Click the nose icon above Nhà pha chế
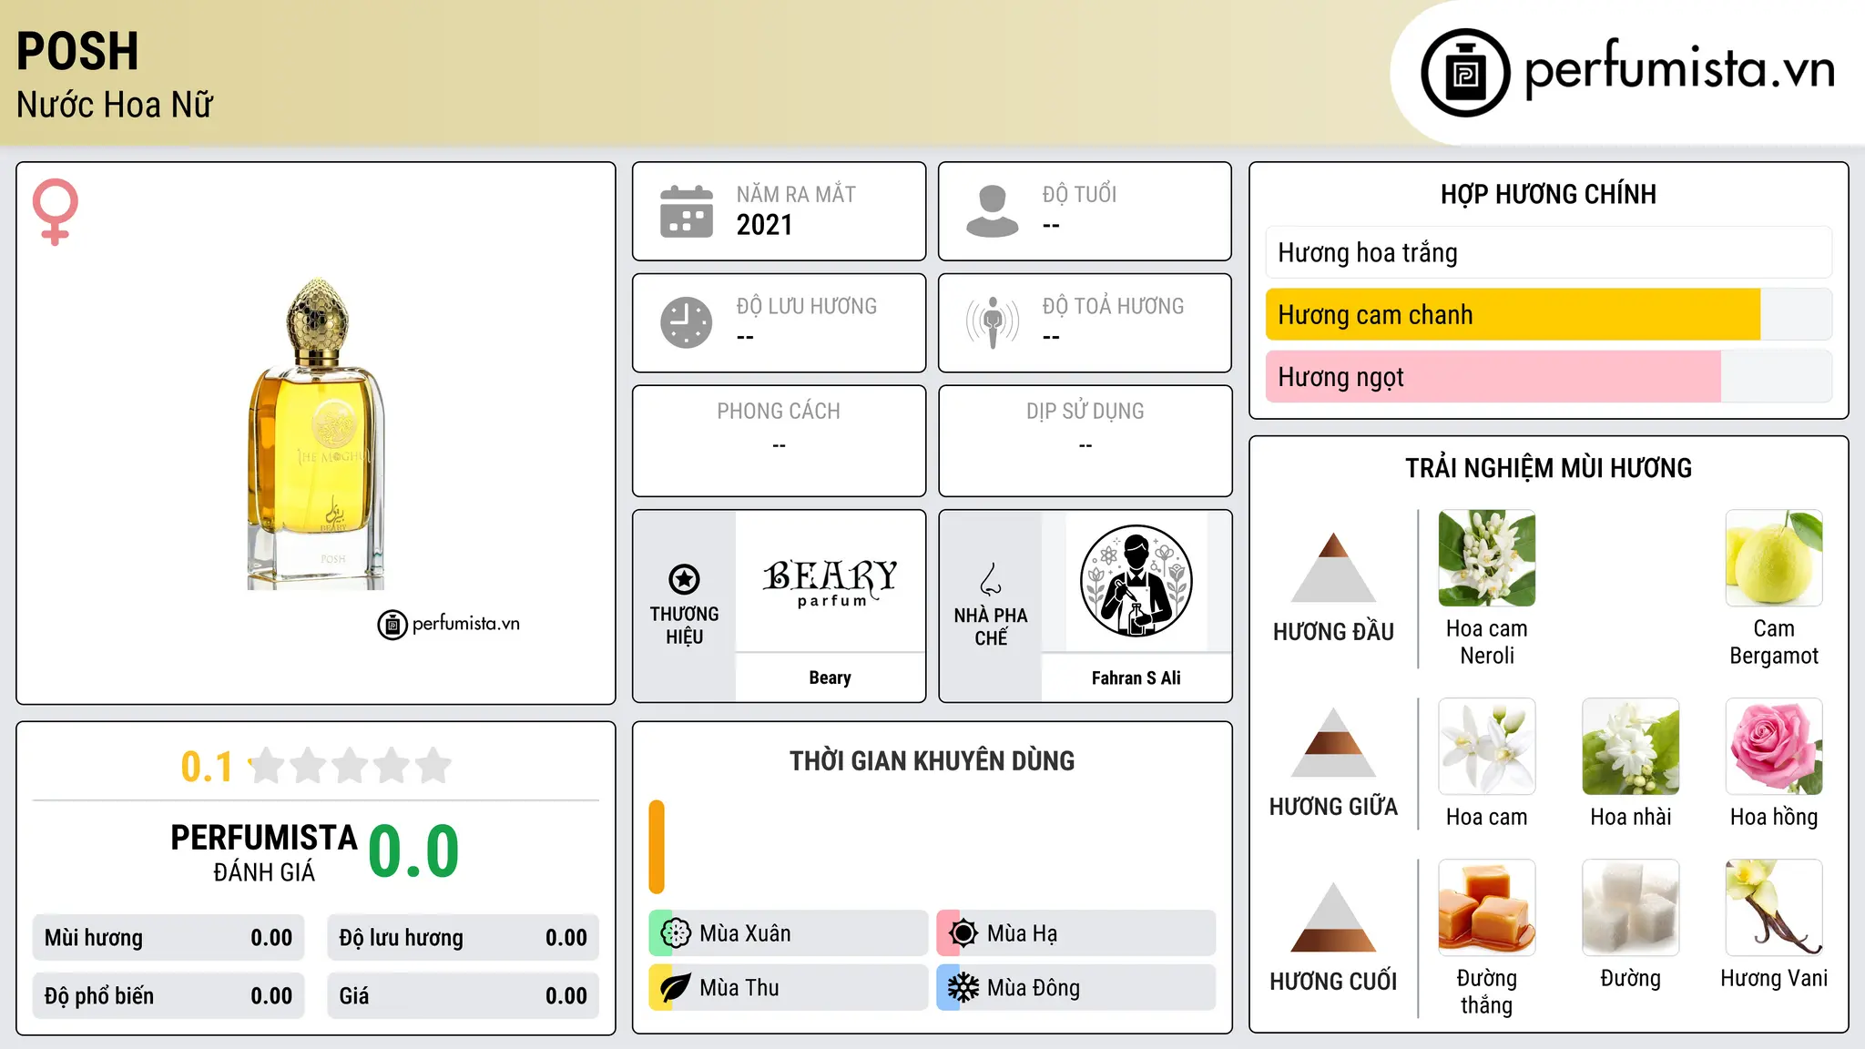1865x1049 pixels. point(991,579)
